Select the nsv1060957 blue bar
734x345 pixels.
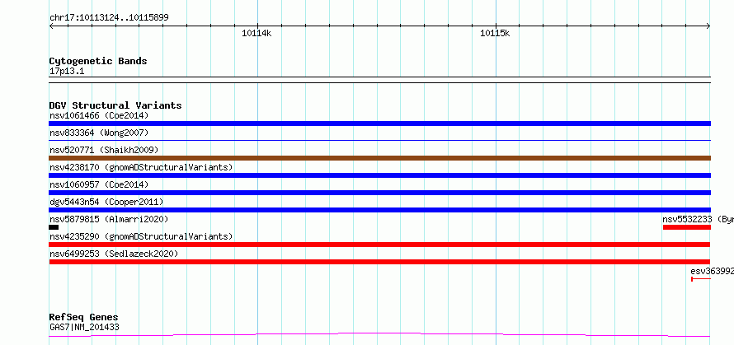click(x=379, y=193)
